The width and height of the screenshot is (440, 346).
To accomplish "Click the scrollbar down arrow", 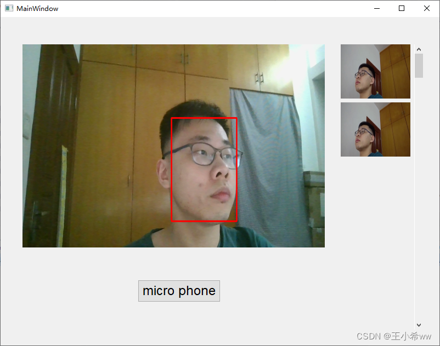I will 419,325.
